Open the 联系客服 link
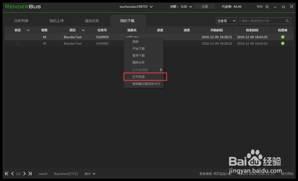 [206, 174]
